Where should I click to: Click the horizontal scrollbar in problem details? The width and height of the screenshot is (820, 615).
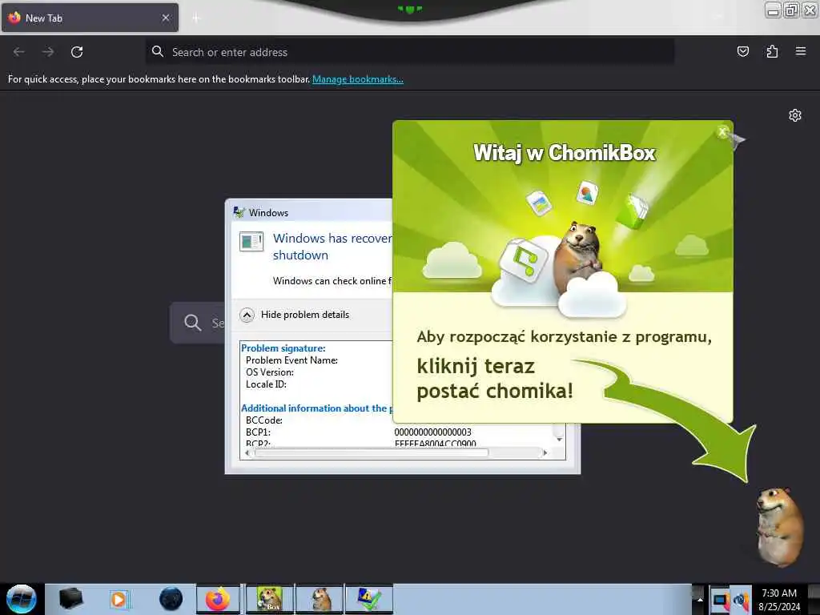coord(371,453)
